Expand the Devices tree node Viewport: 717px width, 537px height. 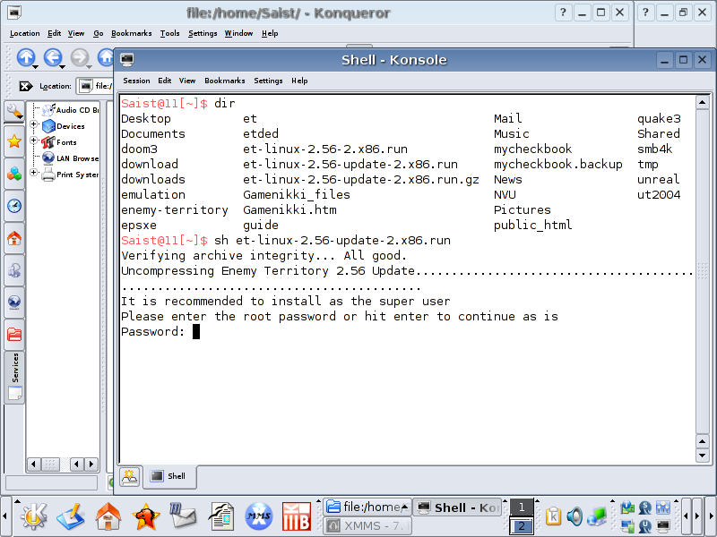tap(35, 126)
